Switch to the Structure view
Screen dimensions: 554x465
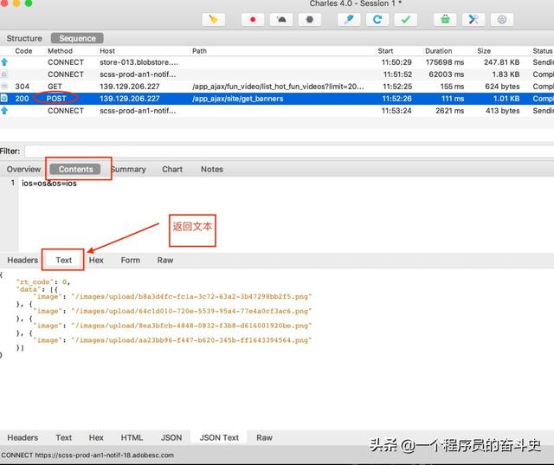tap(24, 38)
